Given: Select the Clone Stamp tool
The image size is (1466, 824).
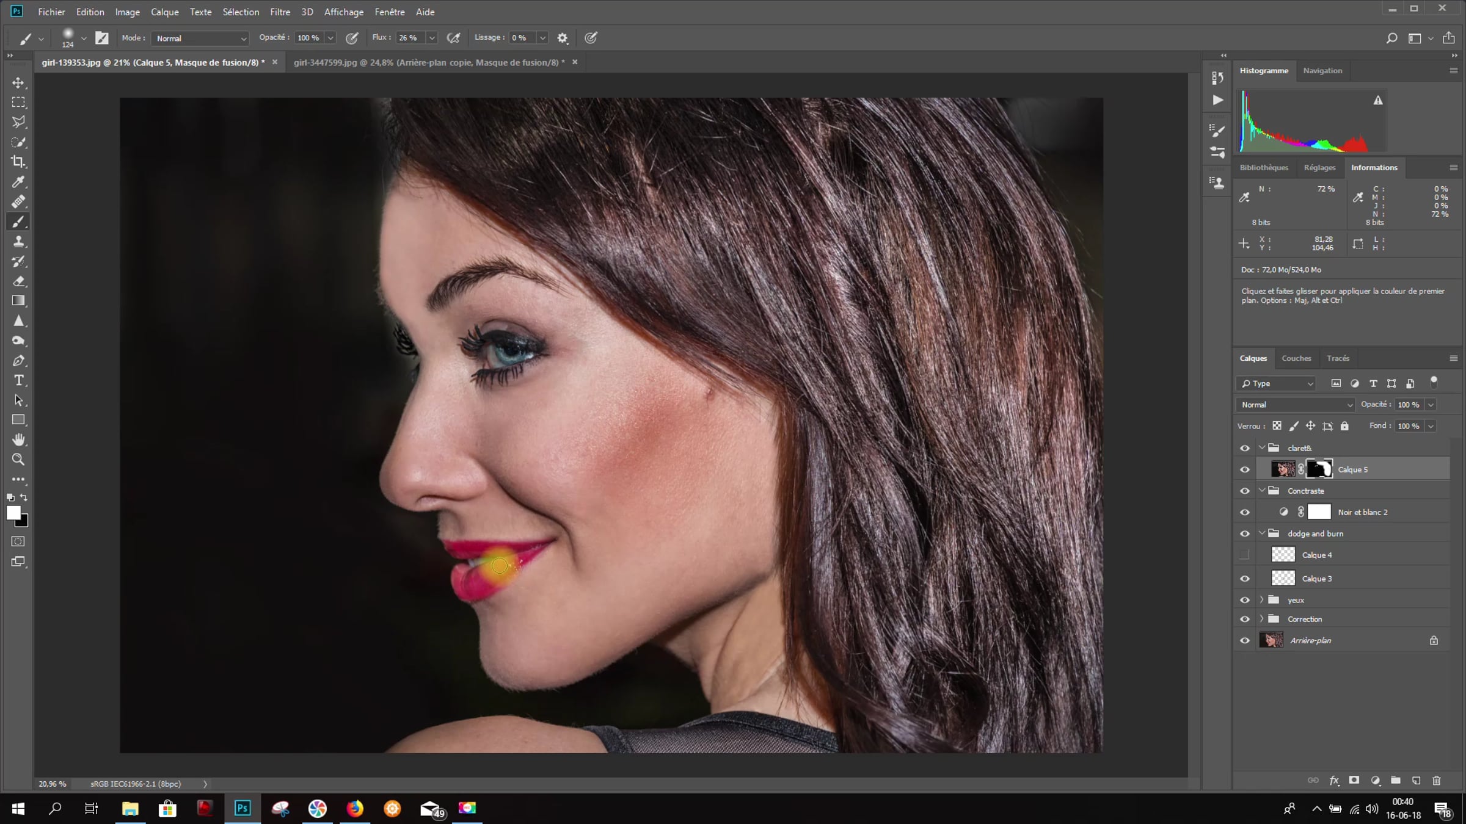Looking at the screenshot, I should pyautogui.click(x=18, y=241).
